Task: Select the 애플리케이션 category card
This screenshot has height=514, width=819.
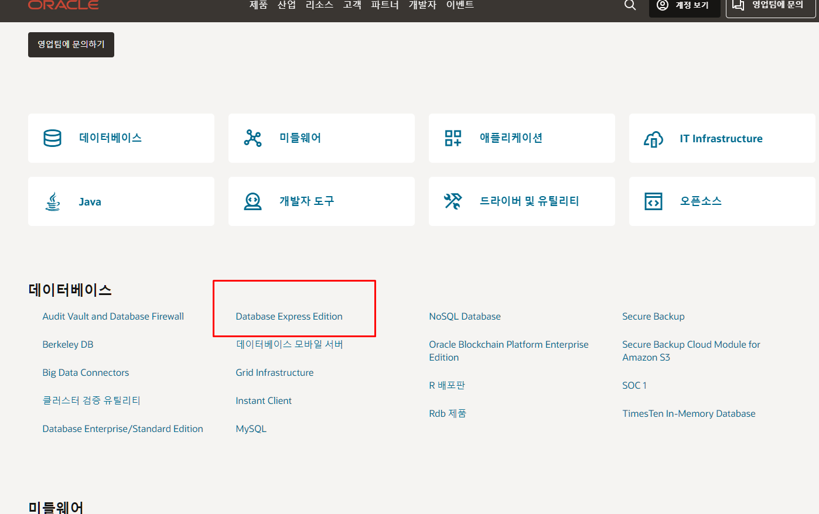Action: tap(522, 138)
